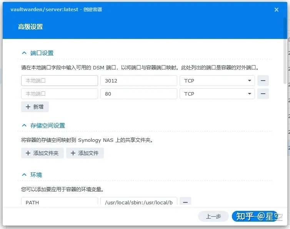The height and width of the screenshot is (229, 290).
Task: Click 添加文件夹 button
Action: [42, 153]
